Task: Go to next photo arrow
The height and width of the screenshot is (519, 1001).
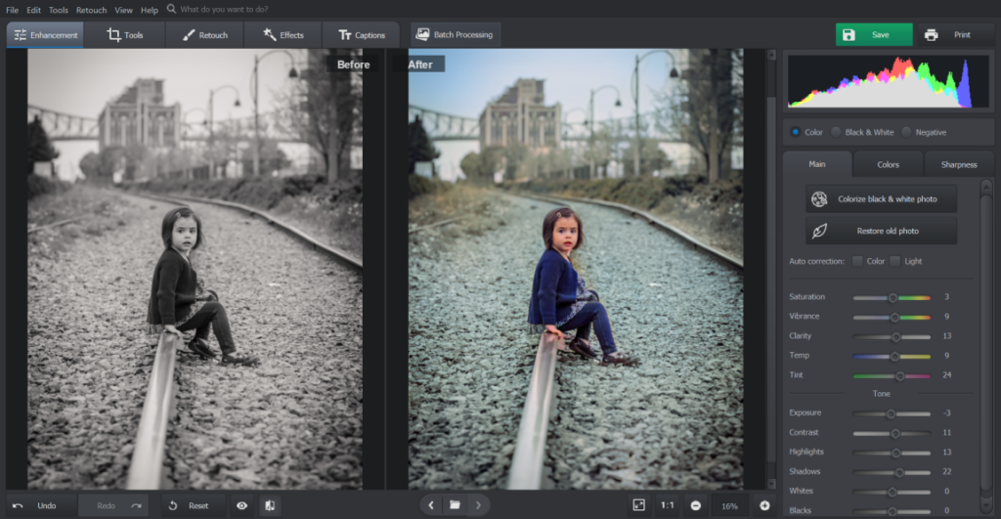Action: pos(478,505)
